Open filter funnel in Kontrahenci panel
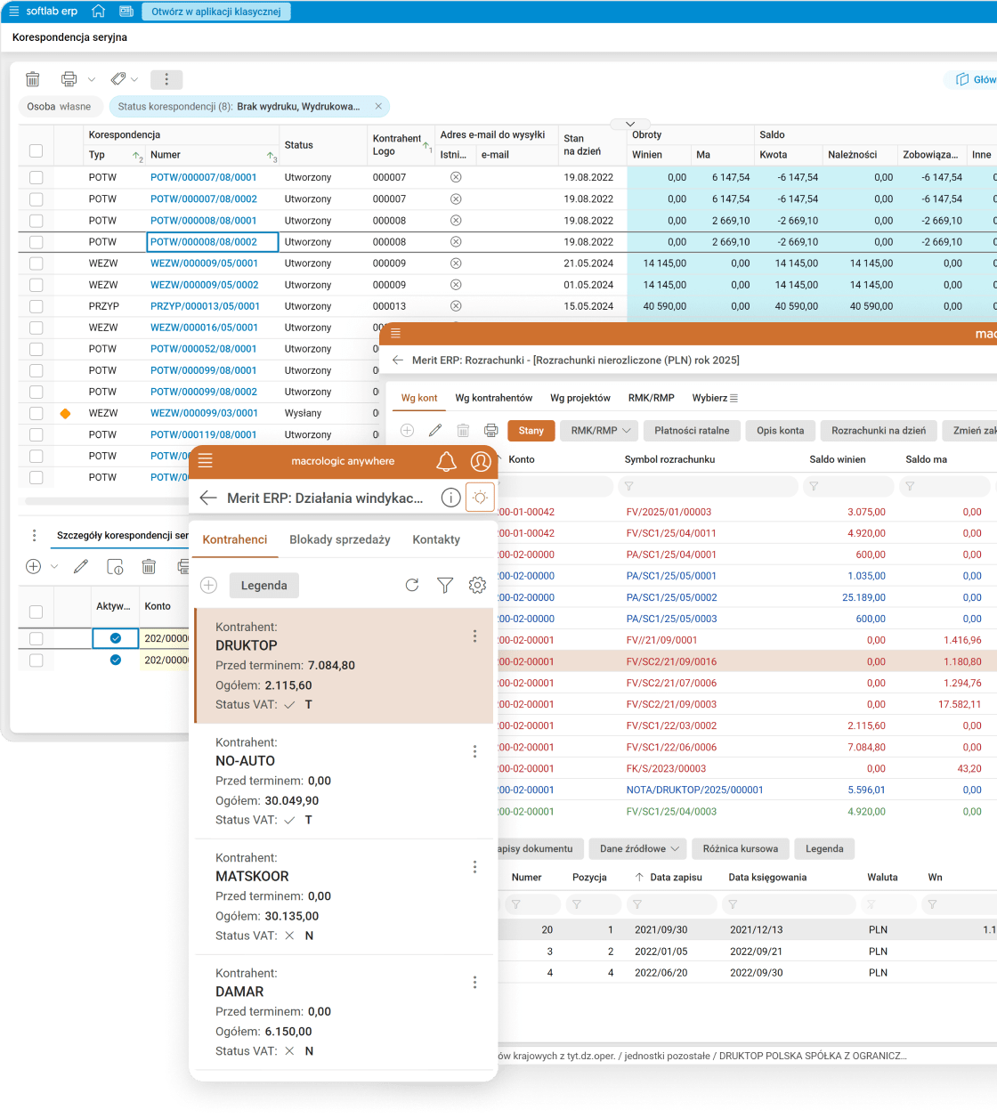Viewport: 997px width, 1118px height. coord(445,585)
